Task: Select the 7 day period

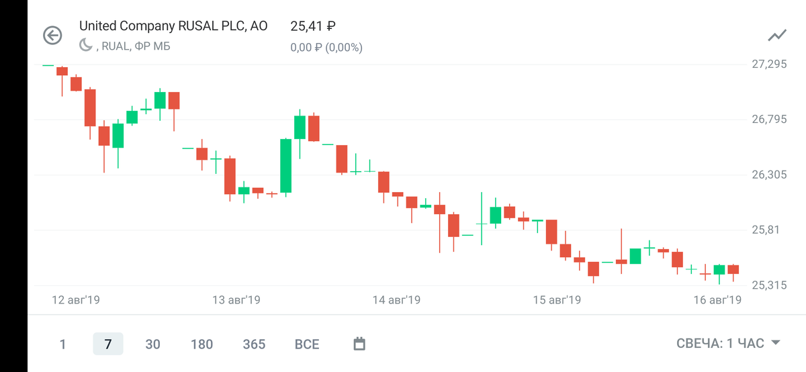Action: [107, 344]
